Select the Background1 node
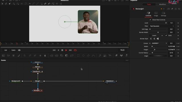Viewport: 182px width, 102px height. [16, 81]
